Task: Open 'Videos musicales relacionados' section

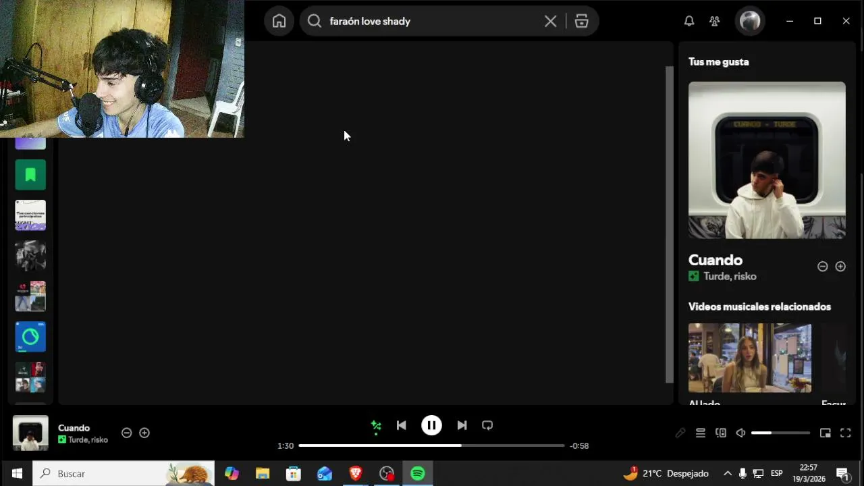Action: 759,306
